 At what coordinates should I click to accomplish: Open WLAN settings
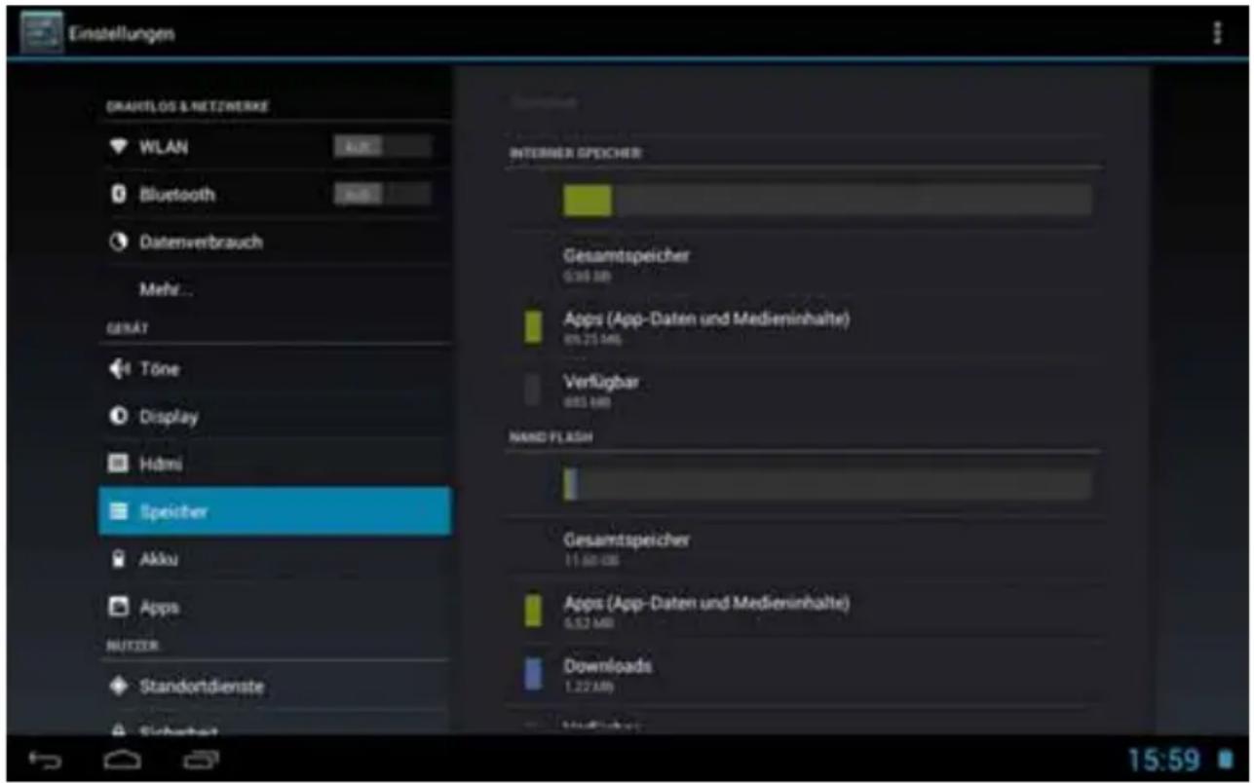tap(275, 147)
